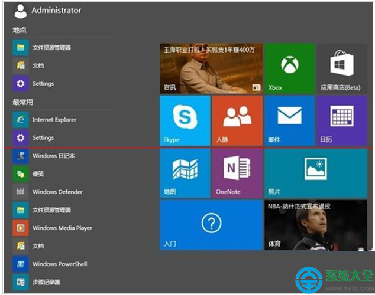
Task: Open 文件资源管理器 icon under 地点
Action: (21, 47)
